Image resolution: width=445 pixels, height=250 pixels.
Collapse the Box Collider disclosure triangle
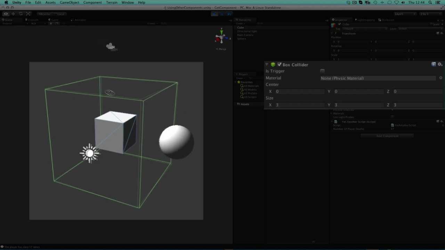267,65
